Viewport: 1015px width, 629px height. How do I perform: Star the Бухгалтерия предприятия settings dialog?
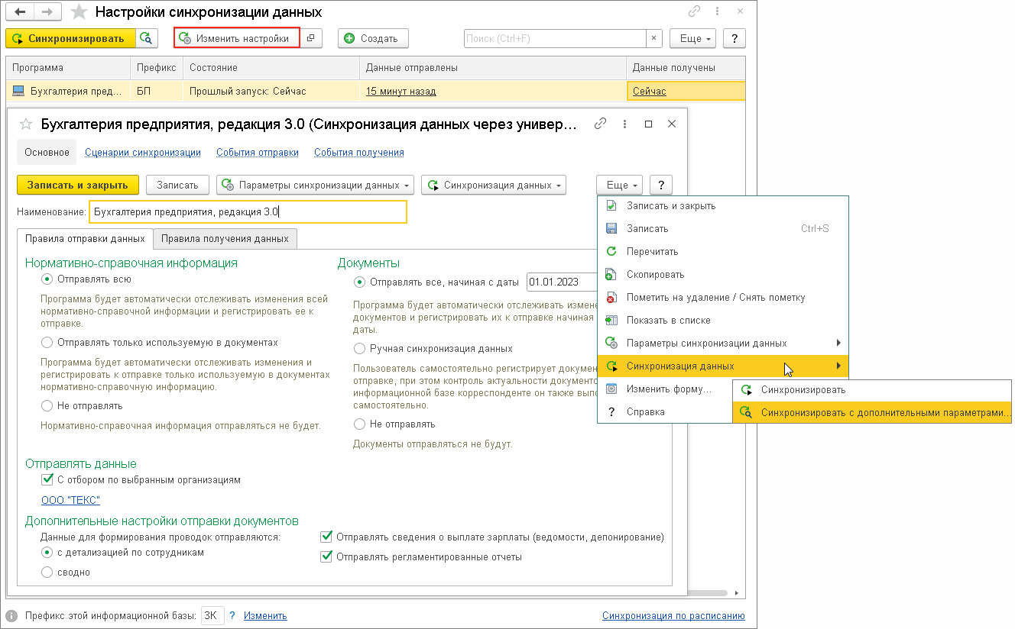(26, 124)
